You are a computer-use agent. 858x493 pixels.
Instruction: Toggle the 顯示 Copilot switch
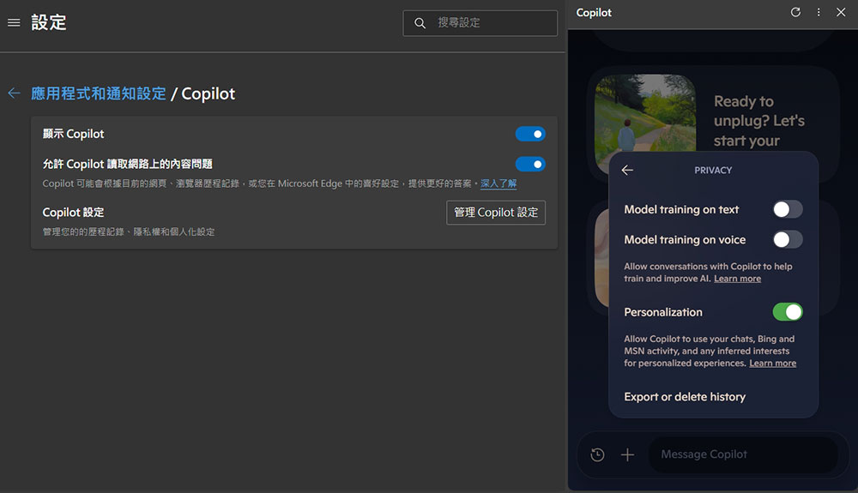[529, 134]
